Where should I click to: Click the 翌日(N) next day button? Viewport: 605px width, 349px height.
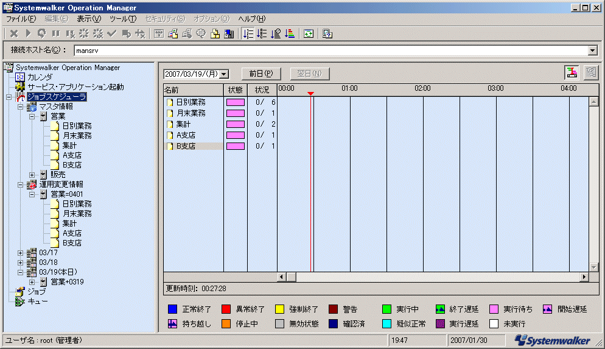[x=310, y=73]
